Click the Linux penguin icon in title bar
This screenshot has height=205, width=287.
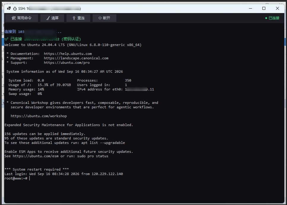click(15, 8)
